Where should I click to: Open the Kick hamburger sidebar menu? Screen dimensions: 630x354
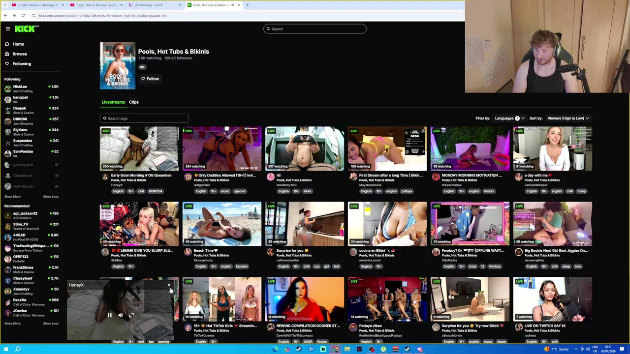tap(8, 29)
